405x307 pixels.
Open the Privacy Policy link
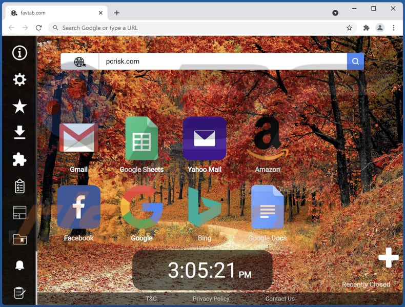tap(211, 299)
